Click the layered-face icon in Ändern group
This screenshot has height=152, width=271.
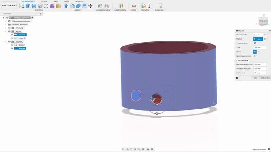pyautogui.click(x=84, y=6)
